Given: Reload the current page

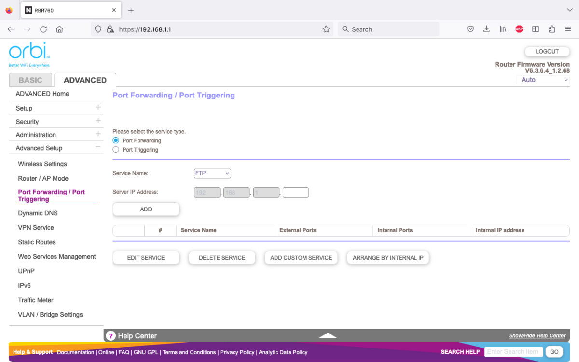Looking at the screenshot, I should coord(43,29).
